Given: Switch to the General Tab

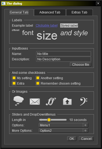Looking at the screenshot, I should pyautogui.click(x=19, y=12).
